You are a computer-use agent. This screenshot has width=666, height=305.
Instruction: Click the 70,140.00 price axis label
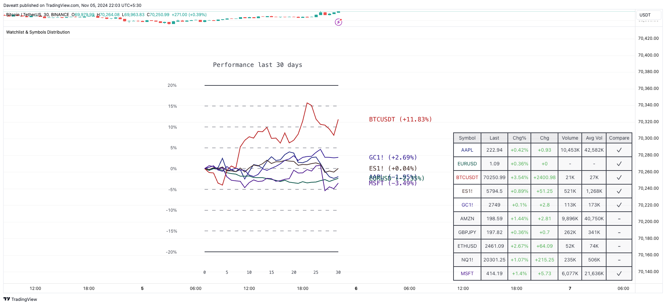click(x=648, y=272)
